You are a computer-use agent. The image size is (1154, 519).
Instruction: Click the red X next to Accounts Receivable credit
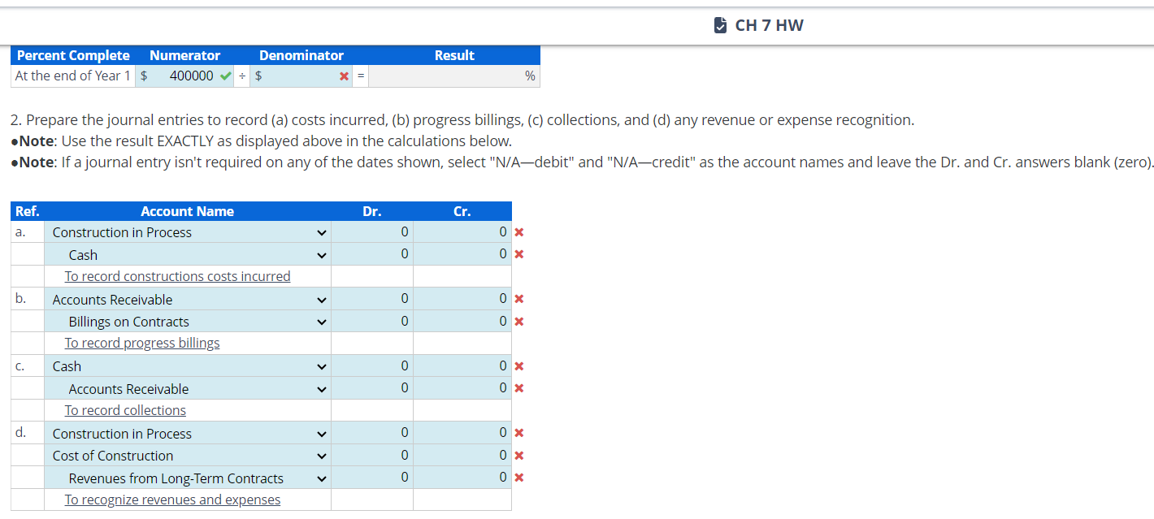pyautogui.click(x=518, y=387)
